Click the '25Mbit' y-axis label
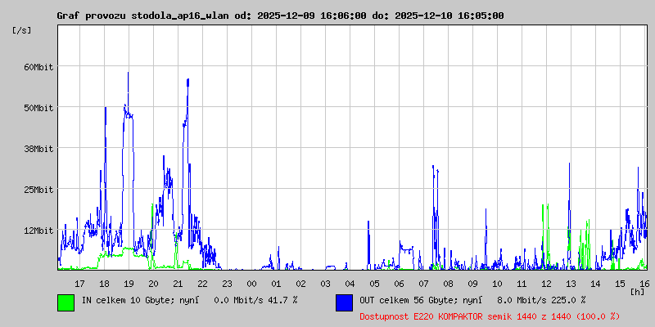The height and width of the screenshot is (327, 655). pos(38,190)
